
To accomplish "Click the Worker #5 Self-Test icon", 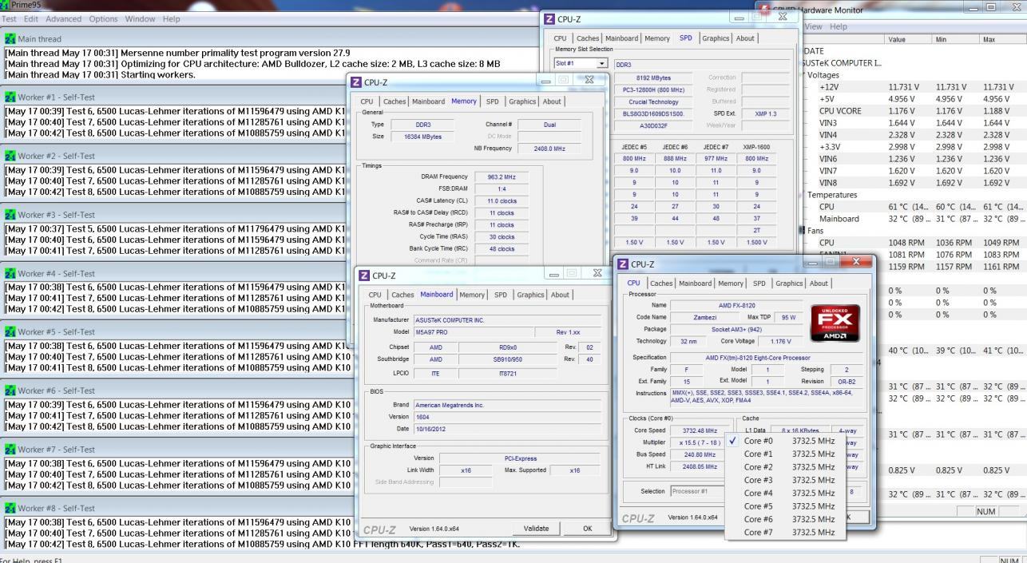I will pos(10,331).
